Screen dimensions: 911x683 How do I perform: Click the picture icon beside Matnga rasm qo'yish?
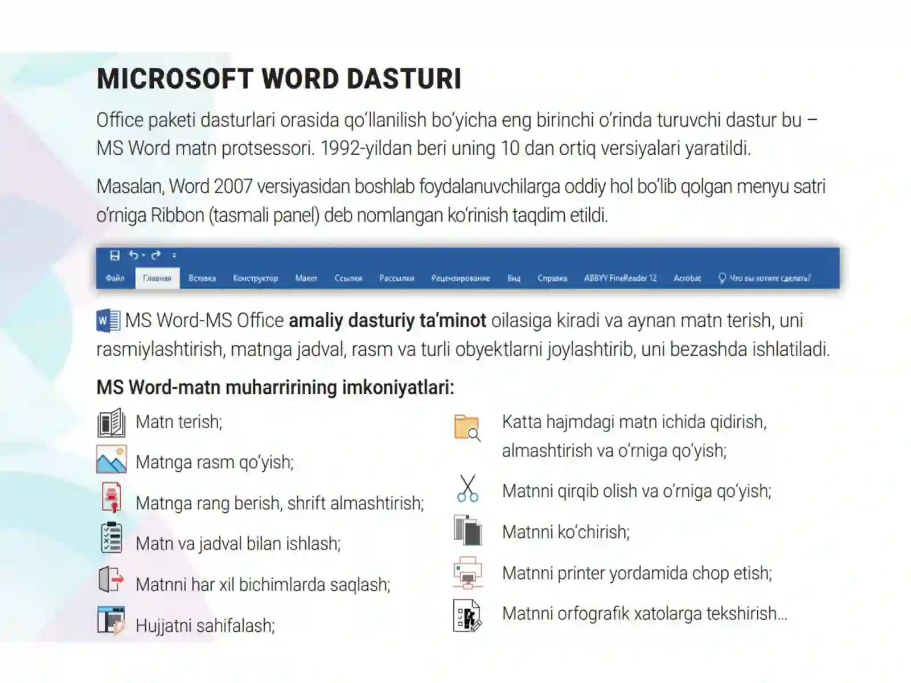point(112,460)
